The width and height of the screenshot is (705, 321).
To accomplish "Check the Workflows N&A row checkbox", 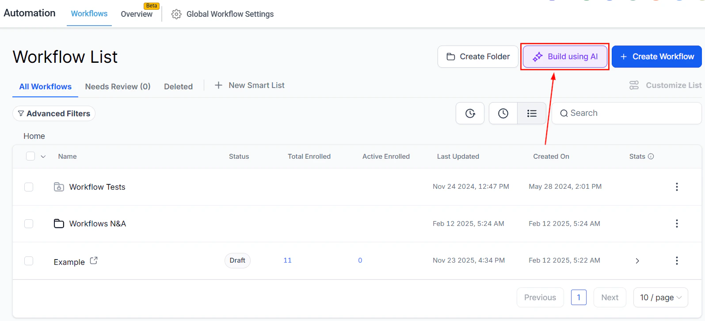I will point(29,224).
